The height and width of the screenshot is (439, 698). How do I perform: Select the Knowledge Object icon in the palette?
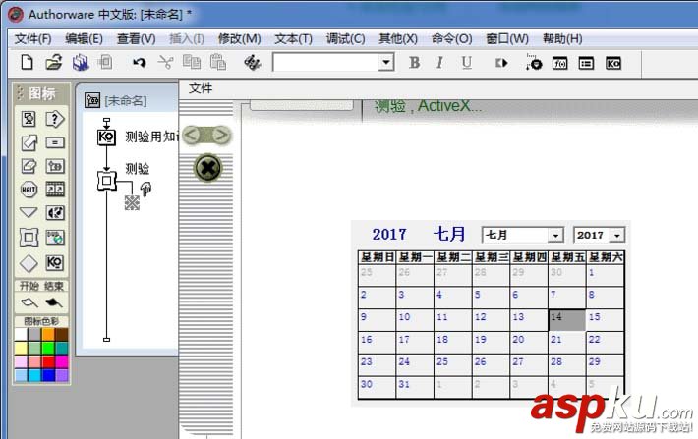click(55, 263)
